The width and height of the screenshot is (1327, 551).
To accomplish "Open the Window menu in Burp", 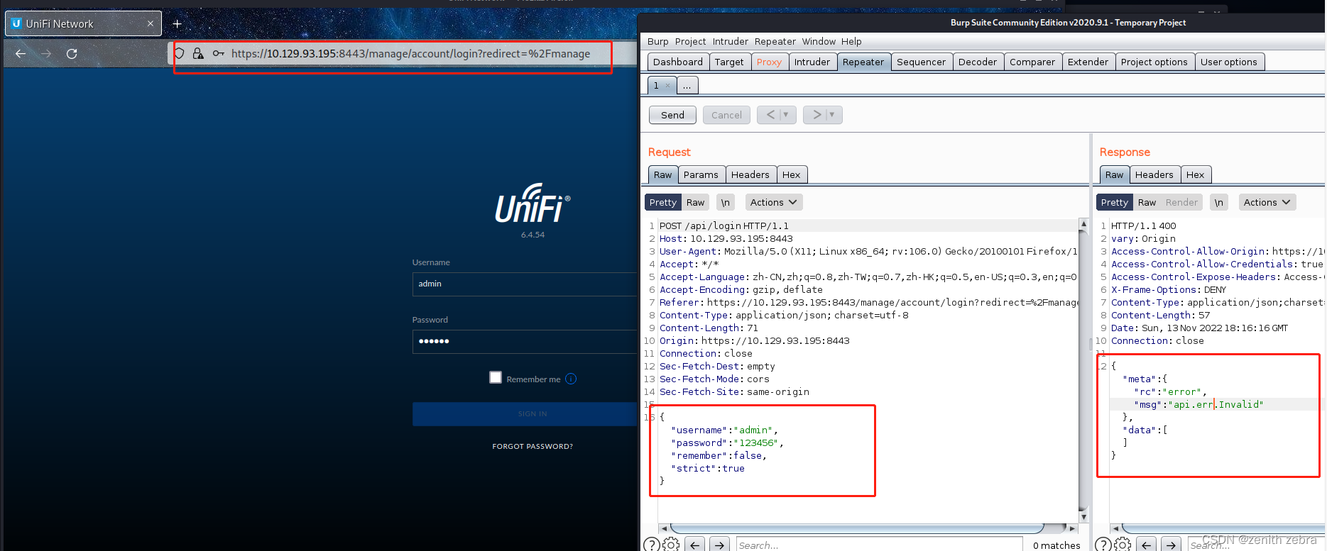I will [819, 42].
